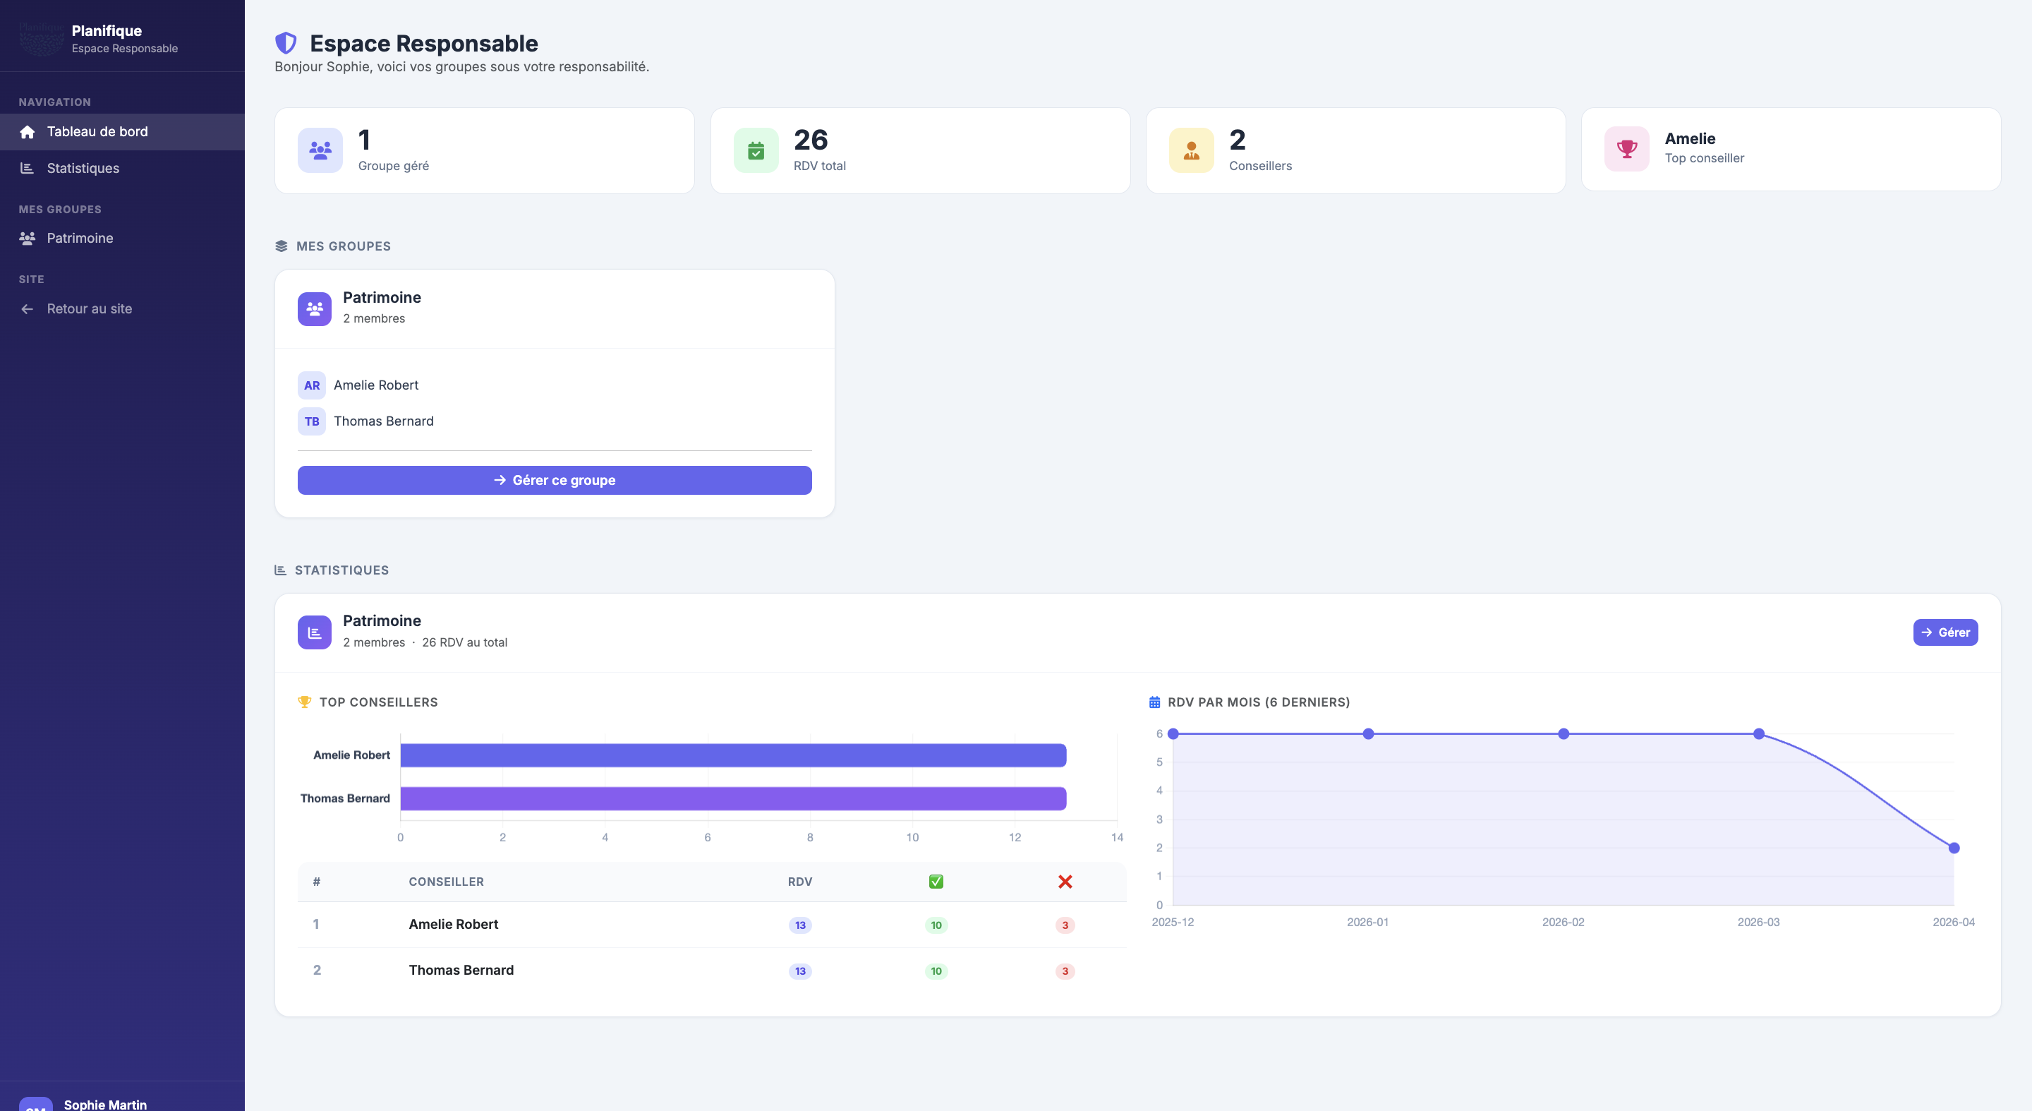
Task: Click the Amelie Robert bar in chart
Action: [734, 755]
